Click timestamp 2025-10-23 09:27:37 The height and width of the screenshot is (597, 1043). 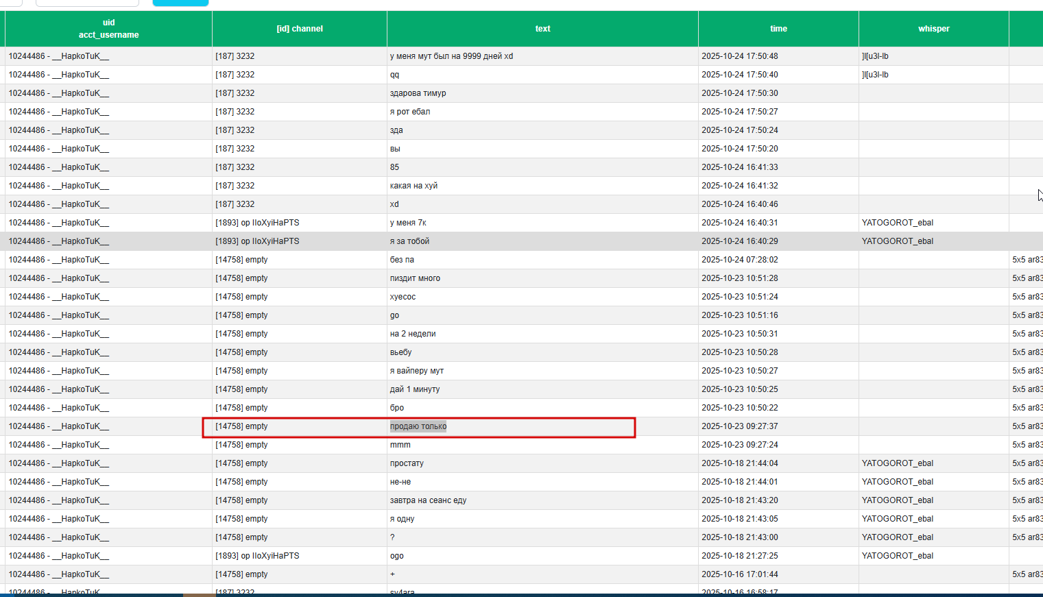740,426
